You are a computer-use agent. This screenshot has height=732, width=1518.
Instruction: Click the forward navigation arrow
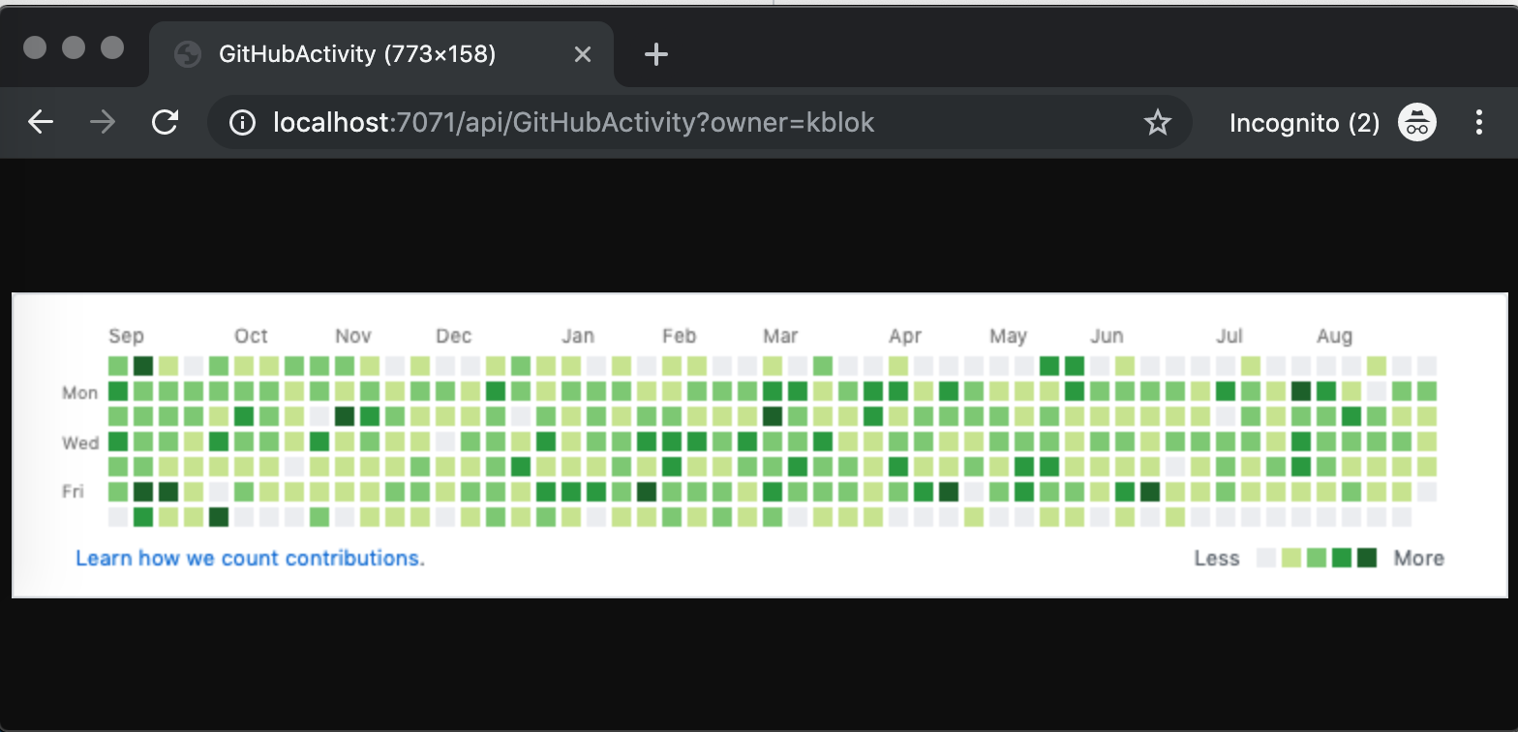coord(102,122)
